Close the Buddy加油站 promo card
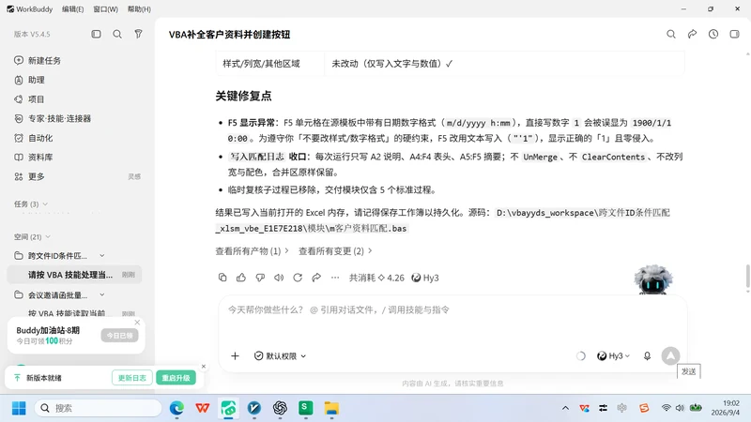Image resolution: width=751 pixels, height=422 pixels. 137,323
